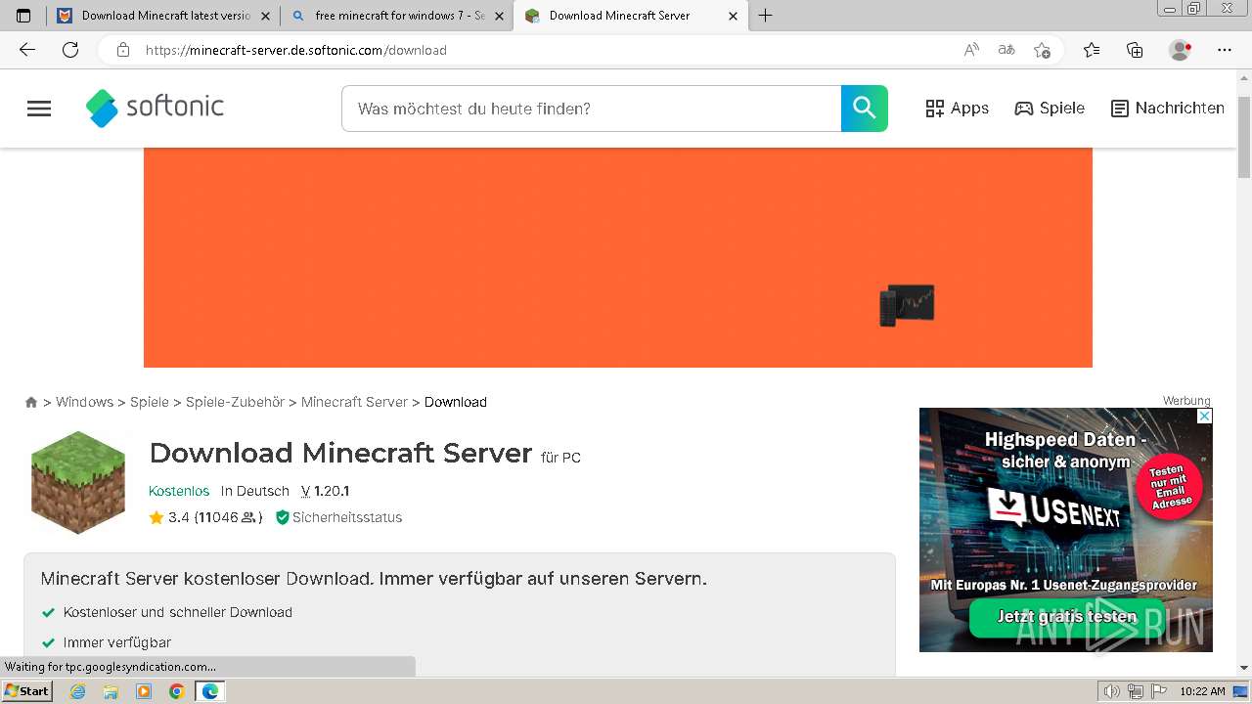Click the green search magnifier button
The height and width of the screenshot is (704, 1252).
(865, 109)
